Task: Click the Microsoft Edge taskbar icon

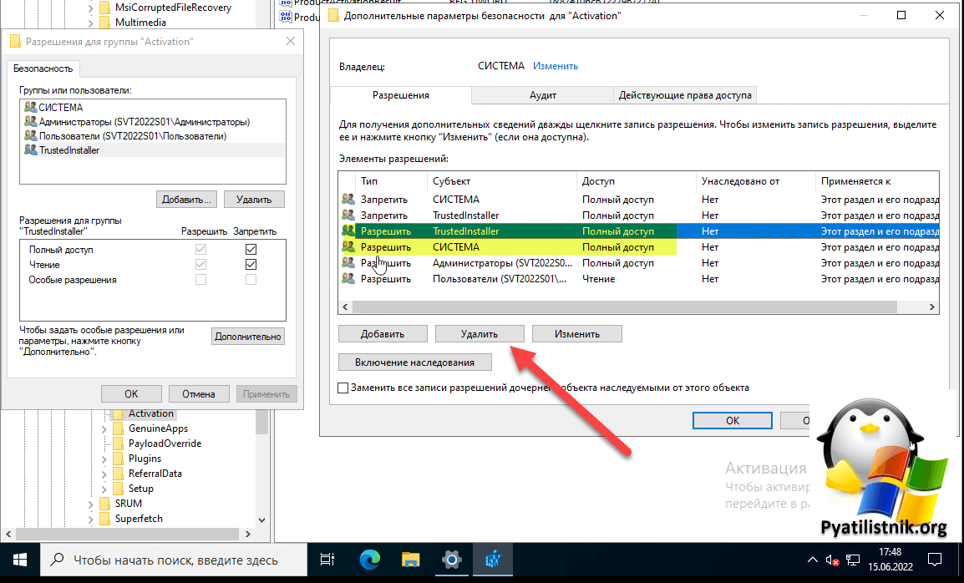Action: click(x=369, y=560)
